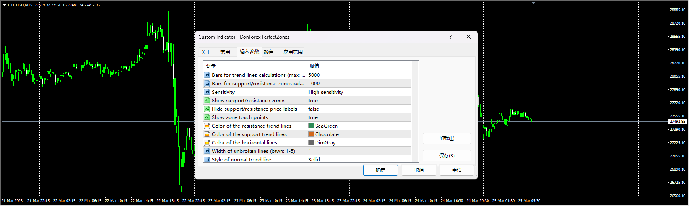689x206 pixels.
Task: Click the 确定 button
Action: coord(381,170)
